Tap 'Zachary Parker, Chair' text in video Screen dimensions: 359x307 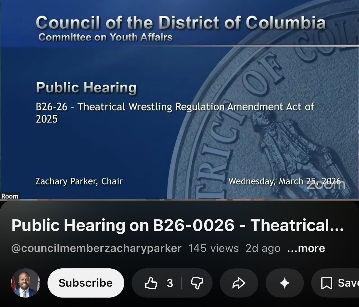tap(79, 181)
